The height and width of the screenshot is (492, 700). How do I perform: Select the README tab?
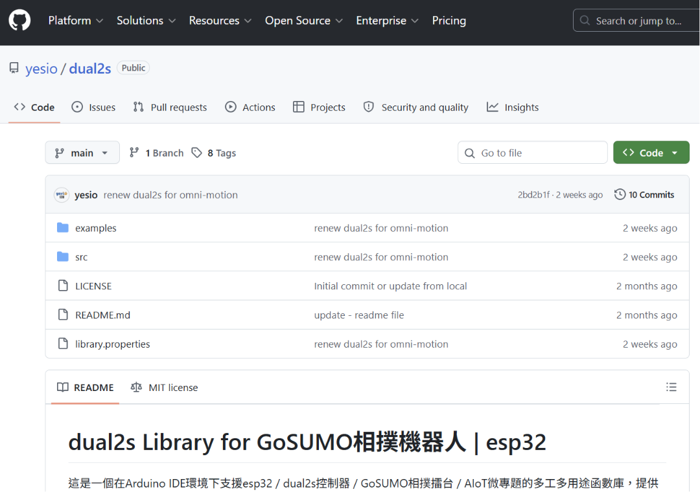pyautogui.click(x=86, y=387)
